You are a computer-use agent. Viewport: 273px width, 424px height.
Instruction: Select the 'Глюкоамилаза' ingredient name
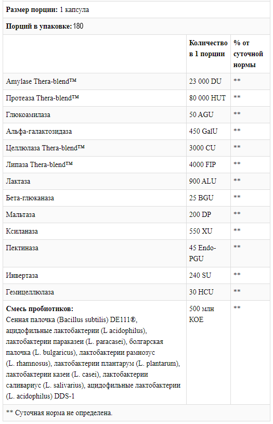tap(28, 114)
